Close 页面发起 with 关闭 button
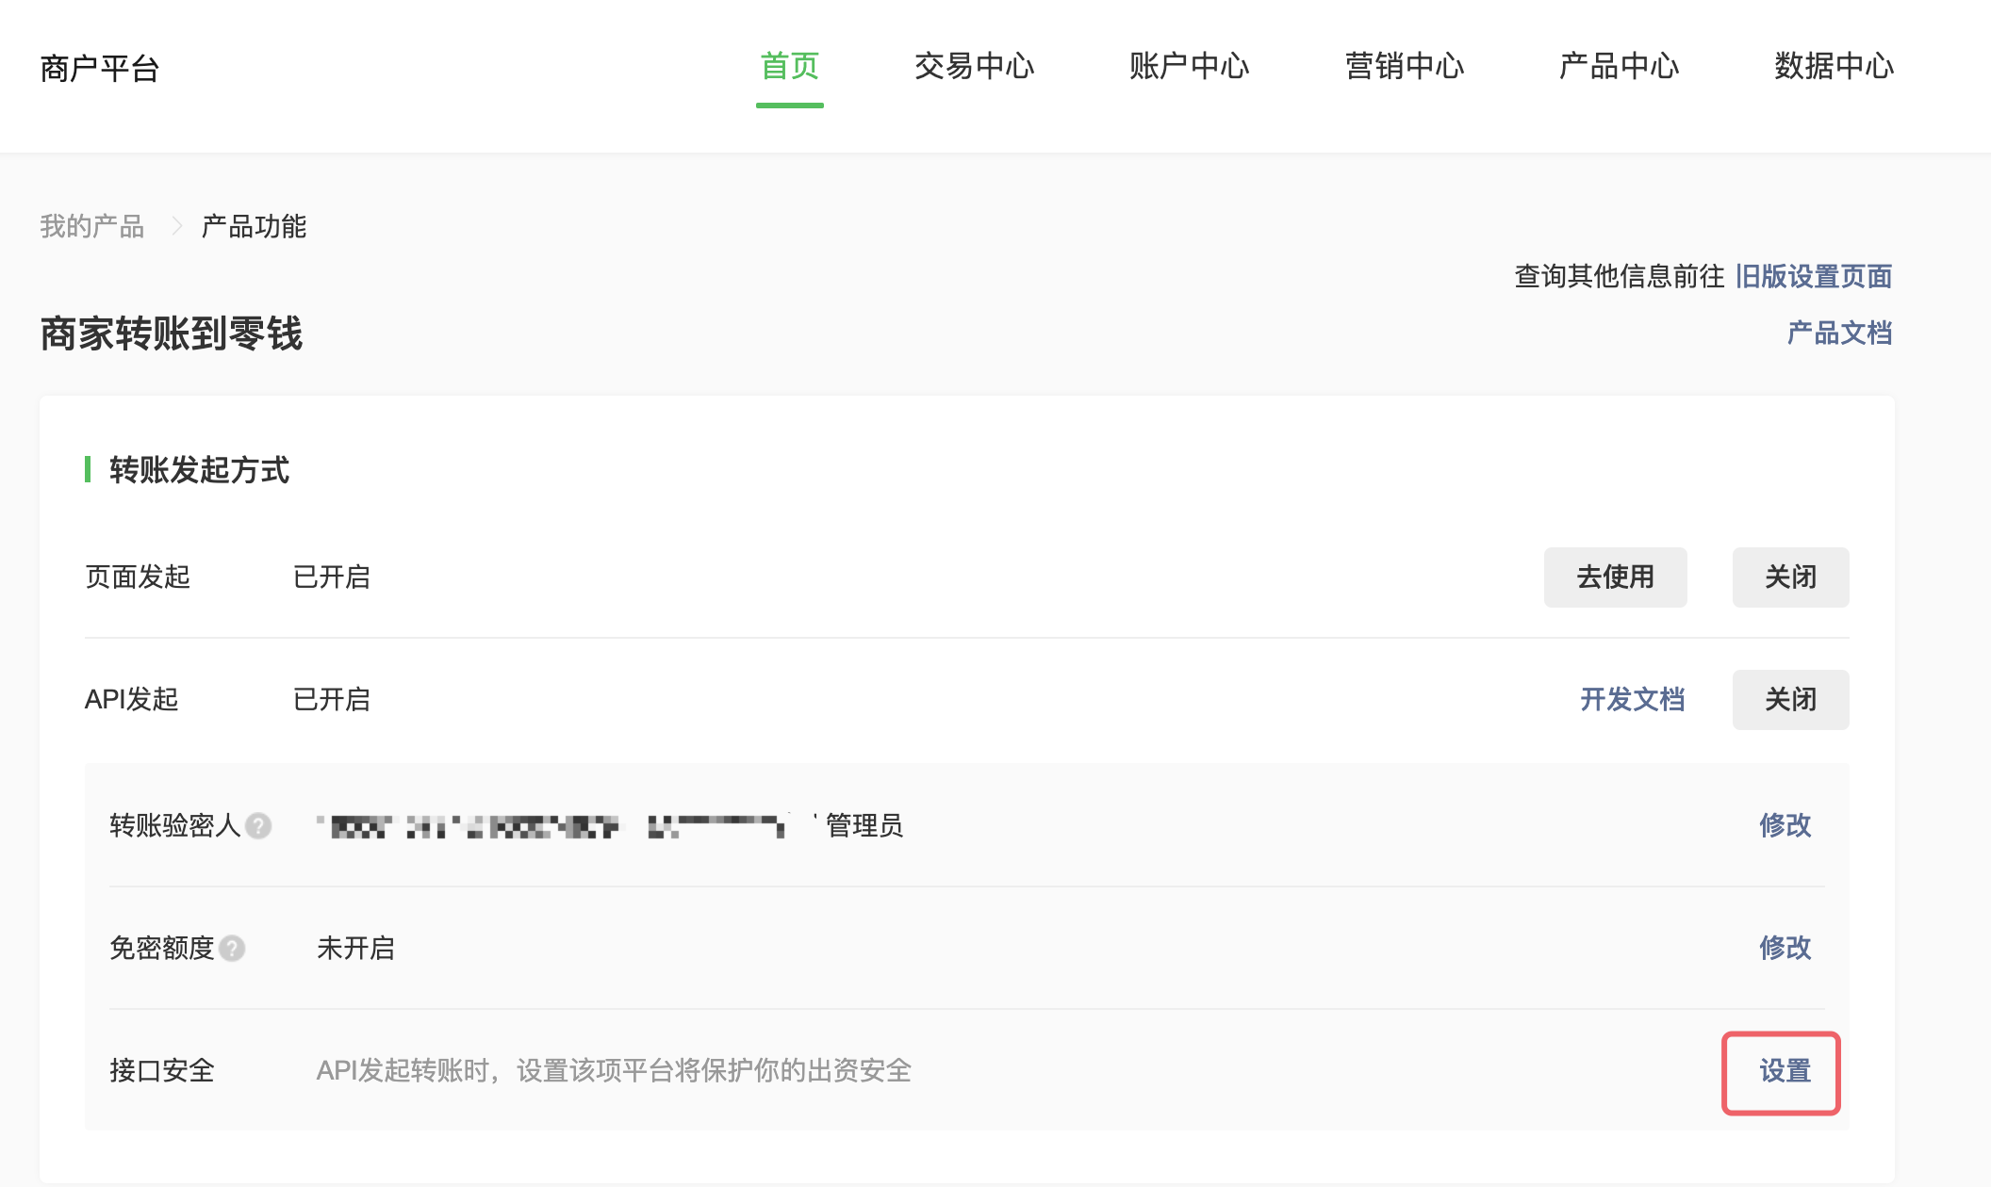The image size is (1991, 1187). 1790,577
